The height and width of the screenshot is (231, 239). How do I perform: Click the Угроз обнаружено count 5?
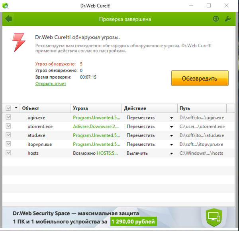(x=81, y=64)
